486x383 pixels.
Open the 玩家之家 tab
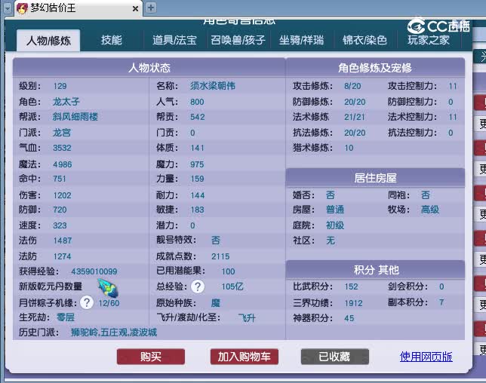429,40
